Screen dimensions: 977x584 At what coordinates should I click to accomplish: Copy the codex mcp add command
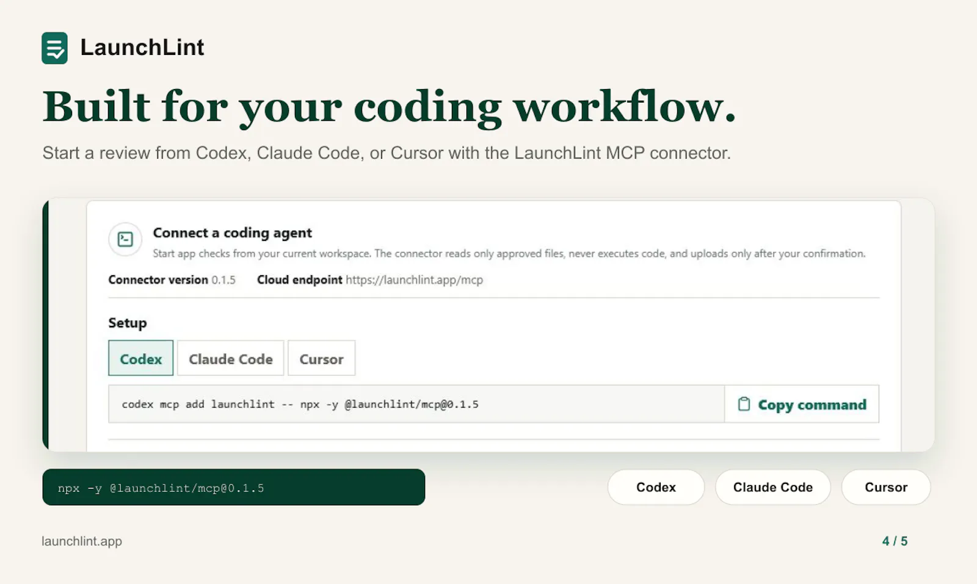pyautogui.click(x=802, y=404)
